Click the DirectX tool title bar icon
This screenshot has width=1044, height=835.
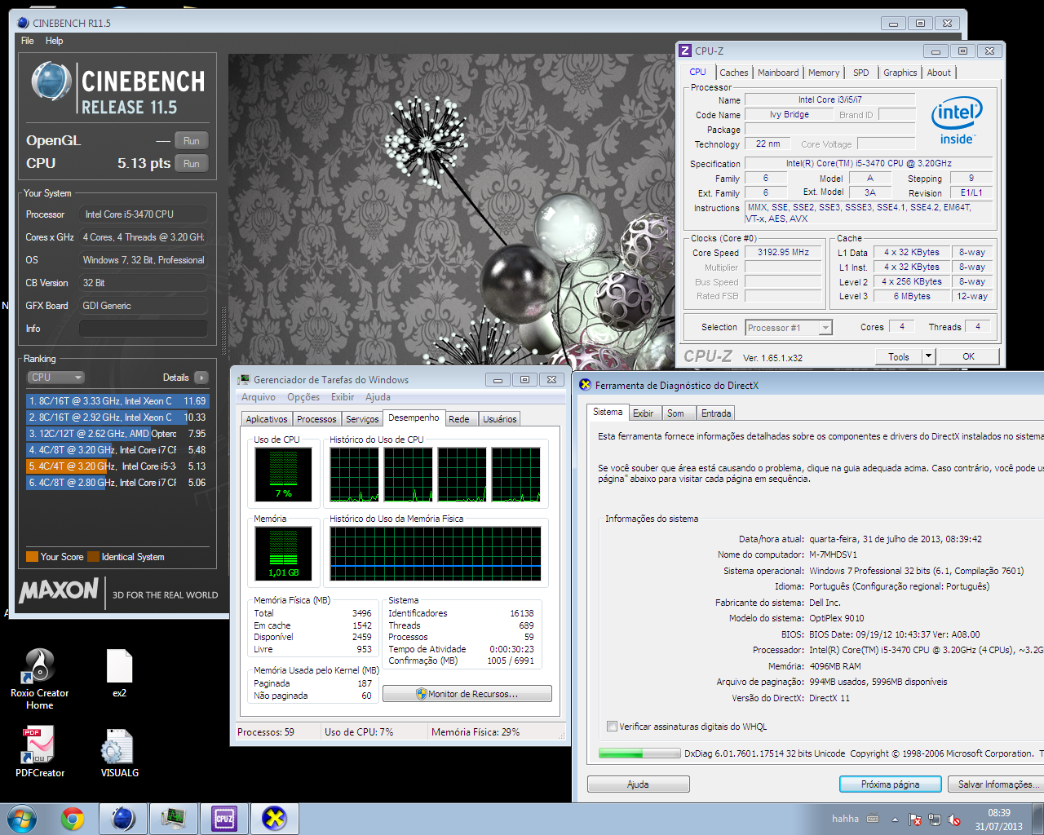[x=585, y=385]
